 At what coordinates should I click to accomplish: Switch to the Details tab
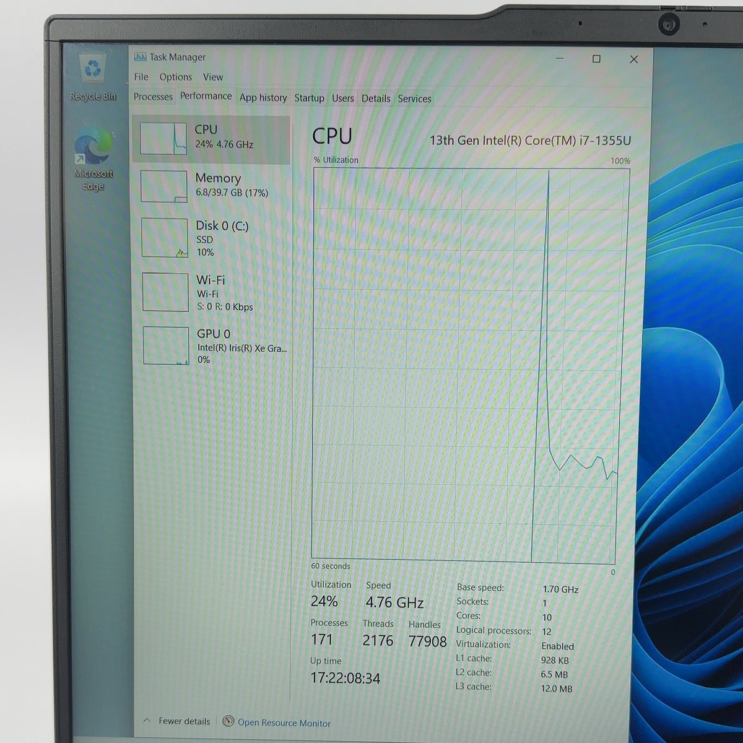(376, 98)
